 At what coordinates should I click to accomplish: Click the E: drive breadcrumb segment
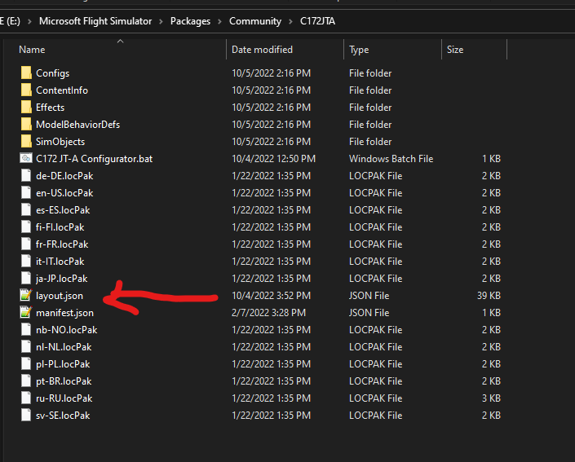[10, 21]
